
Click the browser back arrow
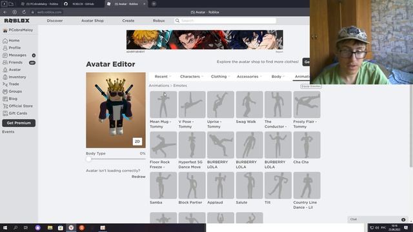(5, 12)
